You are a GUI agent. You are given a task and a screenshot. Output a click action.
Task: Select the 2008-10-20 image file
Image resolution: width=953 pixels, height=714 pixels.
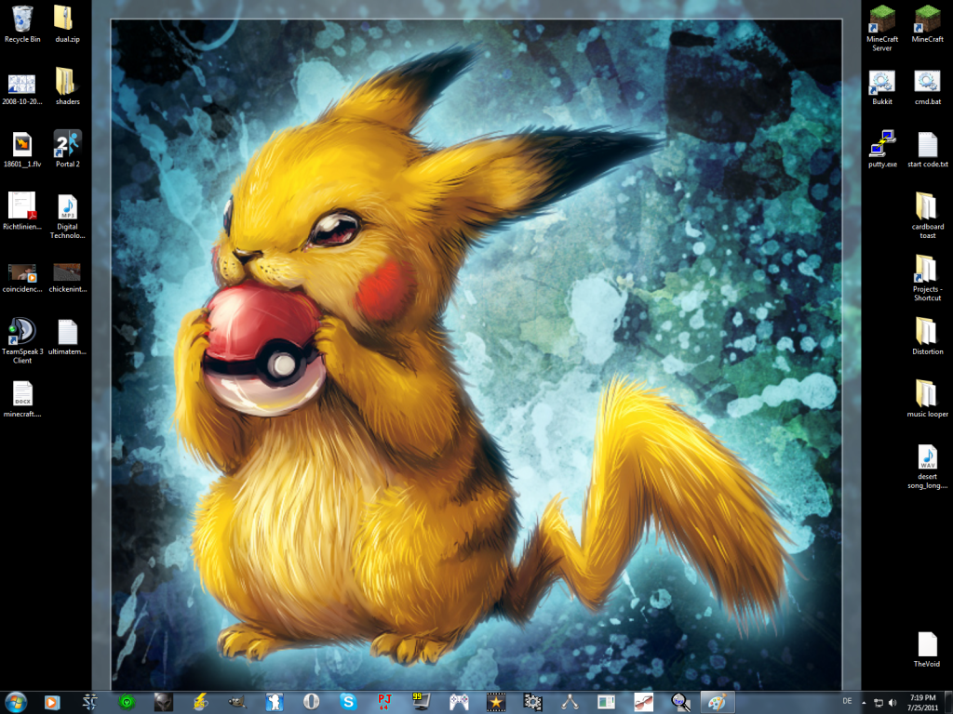click(22, 86)
